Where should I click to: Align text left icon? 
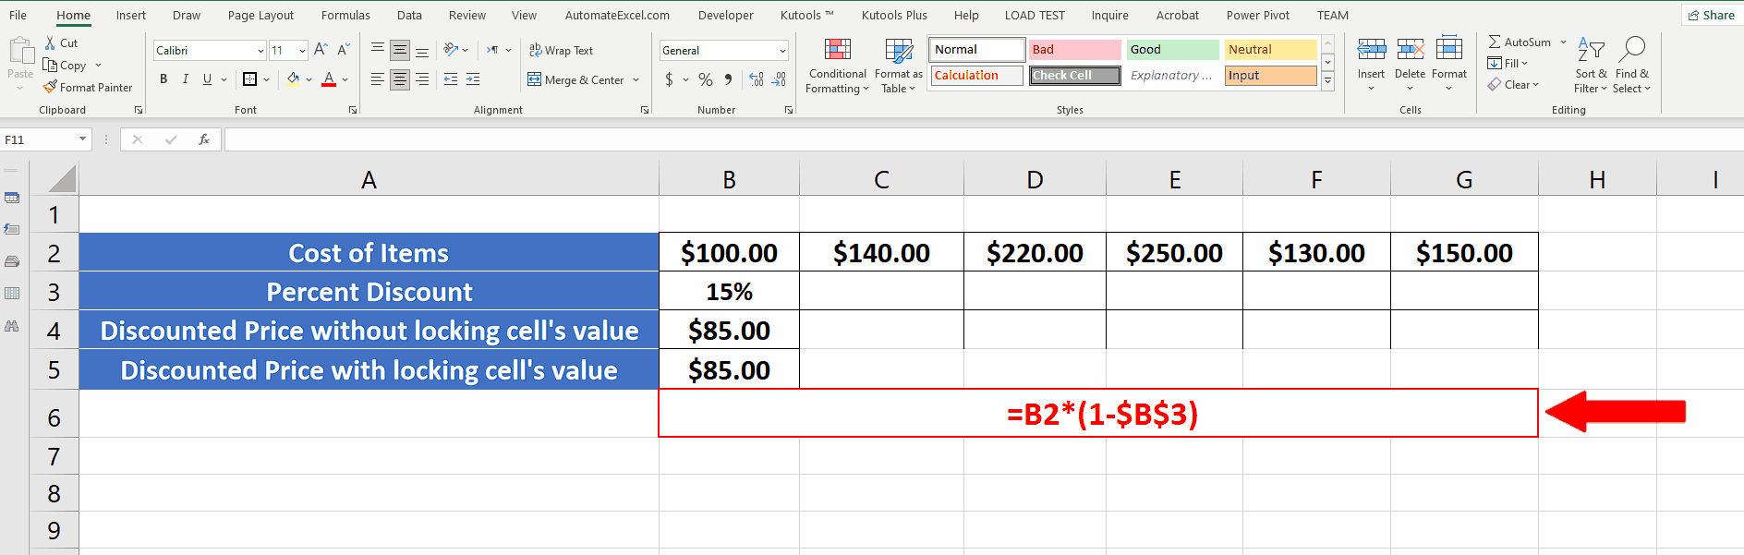(377, 80)
